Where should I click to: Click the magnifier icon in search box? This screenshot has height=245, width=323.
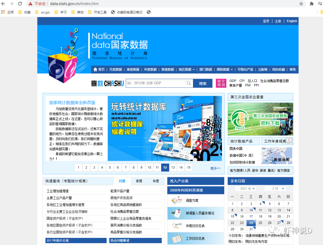coord(188,83)
